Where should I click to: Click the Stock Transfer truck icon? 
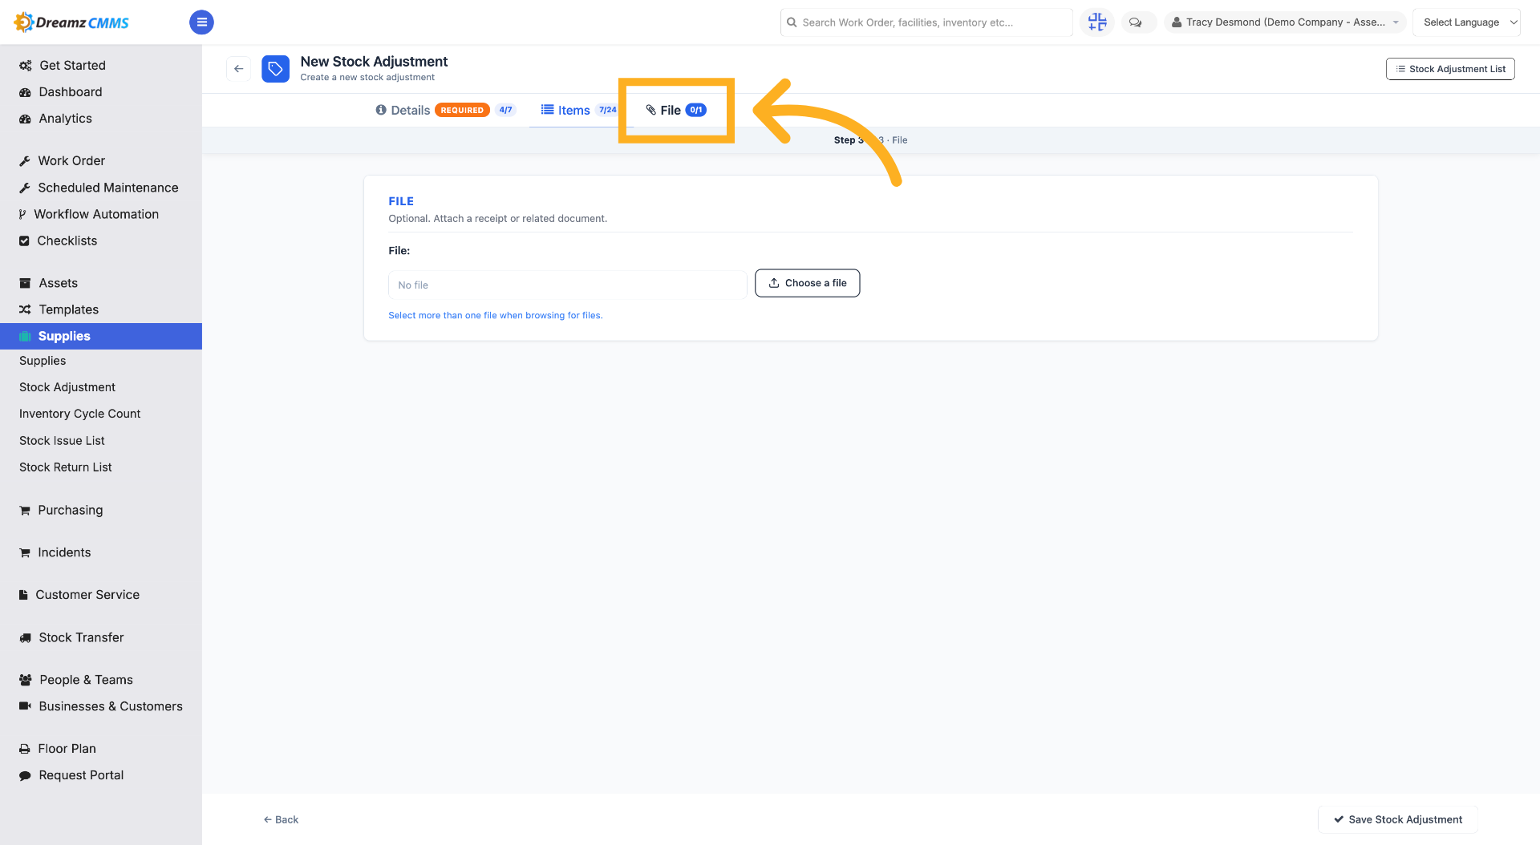pos(25,637)
